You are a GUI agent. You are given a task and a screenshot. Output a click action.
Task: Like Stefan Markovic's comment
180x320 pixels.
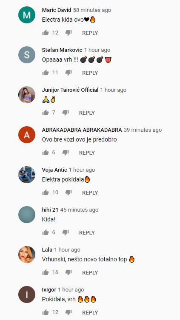point(46,73)
